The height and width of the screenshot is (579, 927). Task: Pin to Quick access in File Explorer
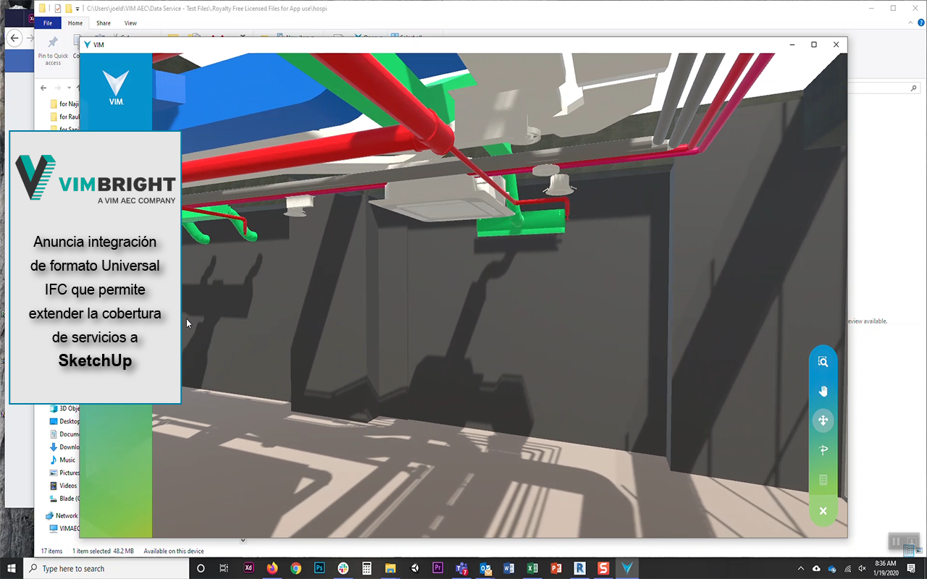(x=53, y=51)
